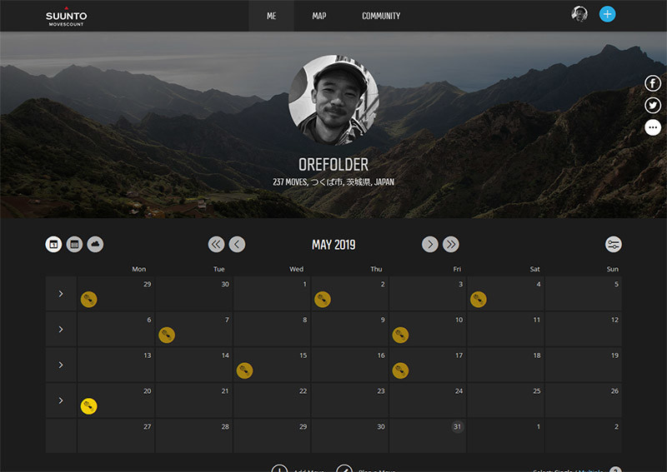Image resolution: width=667 pixels, height=472 pixels.
Task: Open the move on May 10
Action: 400,335
